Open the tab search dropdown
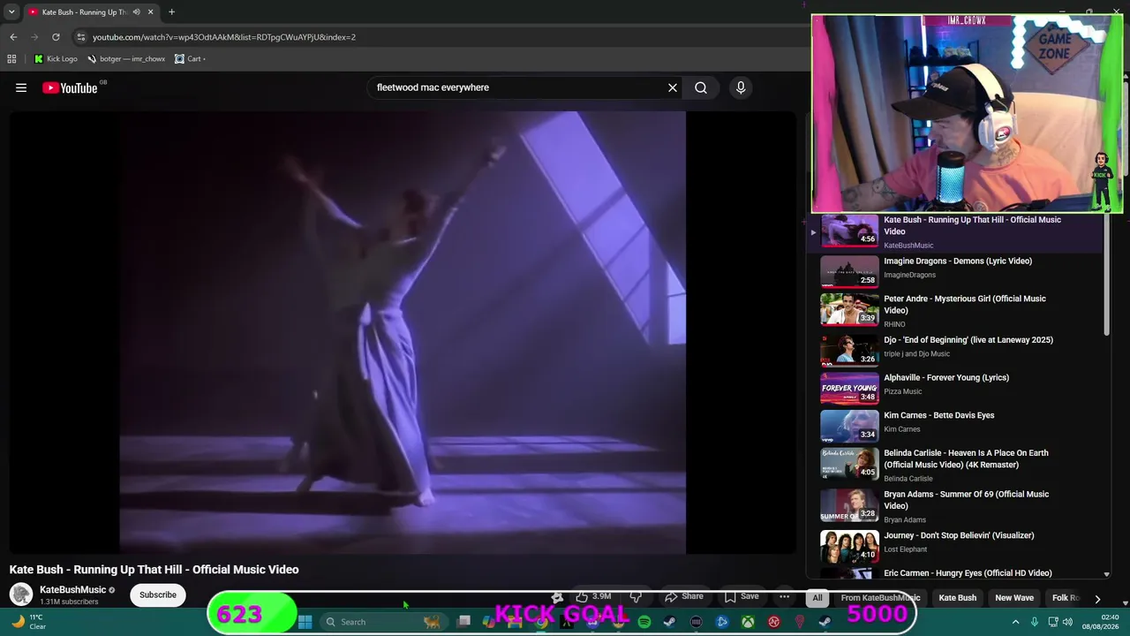1130x636 pixels. (11, 12)
